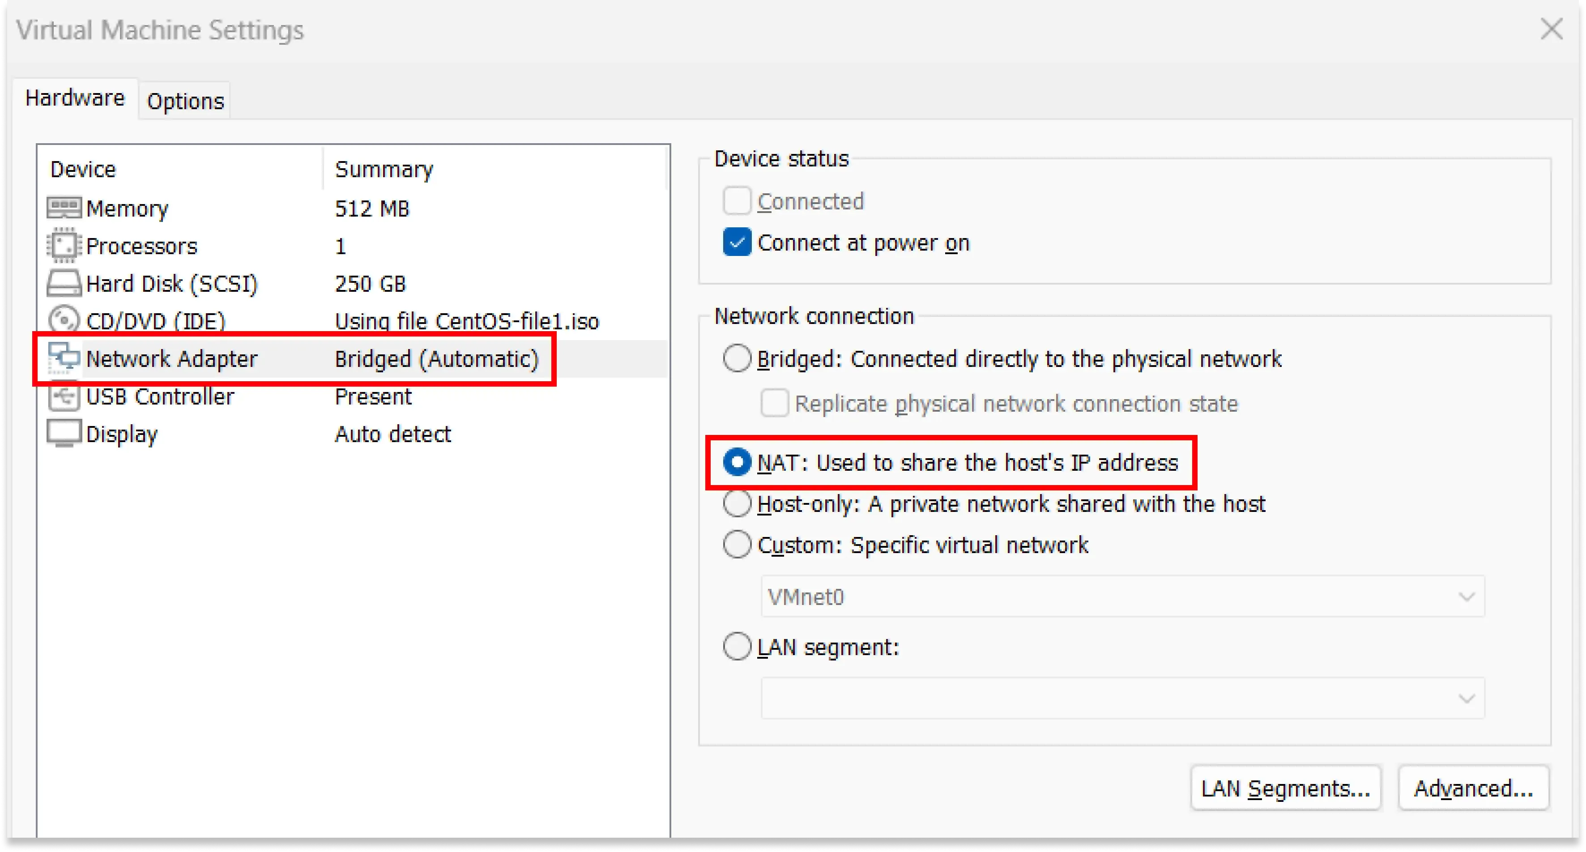Click the Memory device icon
The width and height of the screenshot is (1586, 852).
point(64,208)
